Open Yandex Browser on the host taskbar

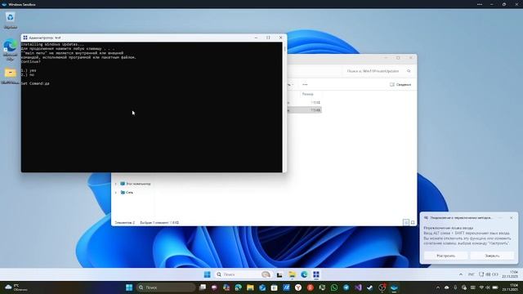tap(298, 287)
